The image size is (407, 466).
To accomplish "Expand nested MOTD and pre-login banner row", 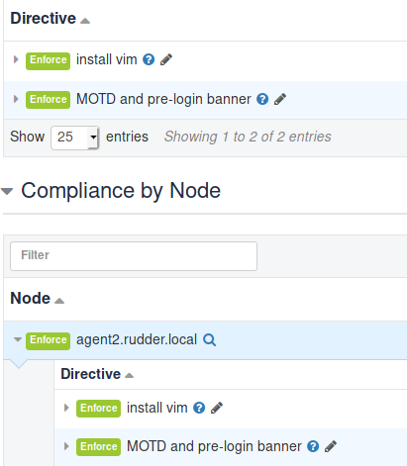I will (x=66, y=446).
